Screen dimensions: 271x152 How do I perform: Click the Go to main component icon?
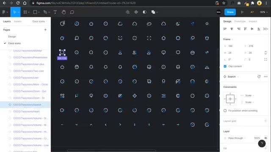point(259,76)
